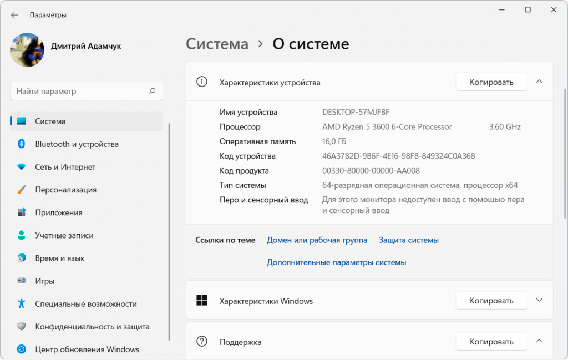568x360 pixels.
Task: Collapse the Support section chevron
Action: tap(539, 341)
